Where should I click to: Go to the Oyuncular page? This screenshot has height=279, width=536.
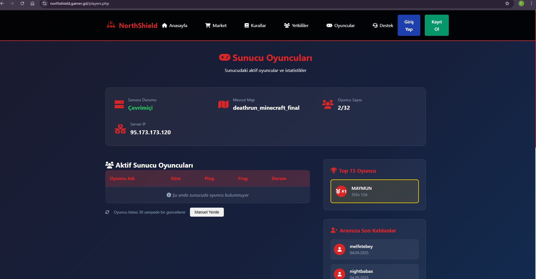[x=341, y=25]
